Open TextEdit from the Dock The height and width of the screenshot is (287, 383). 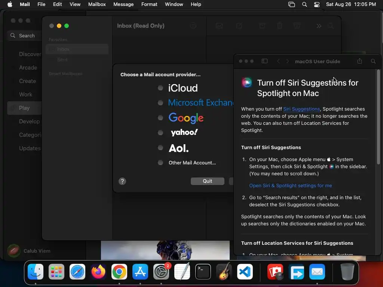(x=182, y=272)
